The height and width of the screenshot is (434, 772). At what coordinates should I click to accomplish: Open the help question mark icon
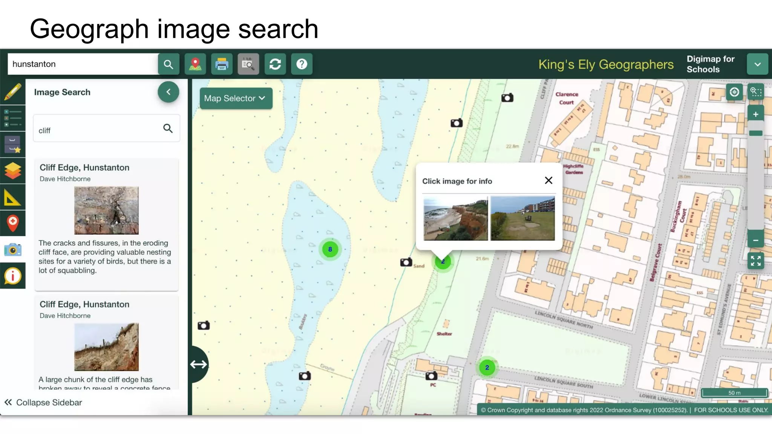pos(302,64)
